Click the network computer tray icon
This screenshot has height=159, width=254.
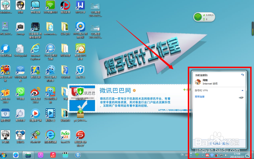pyautogui.click(x=221, y=155)
